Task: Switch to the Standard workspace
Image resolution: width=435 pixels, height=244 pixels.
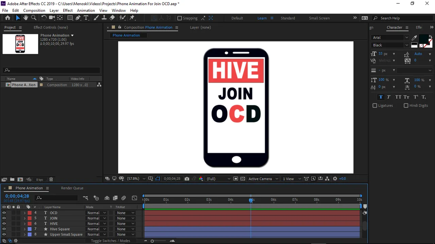Action: click(288, 18)
